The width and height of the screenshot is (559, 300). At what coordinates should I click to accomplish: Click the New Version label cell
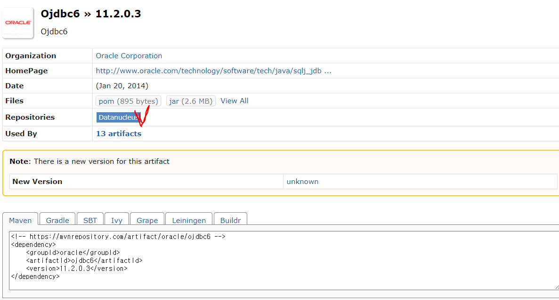coord(146,182)
